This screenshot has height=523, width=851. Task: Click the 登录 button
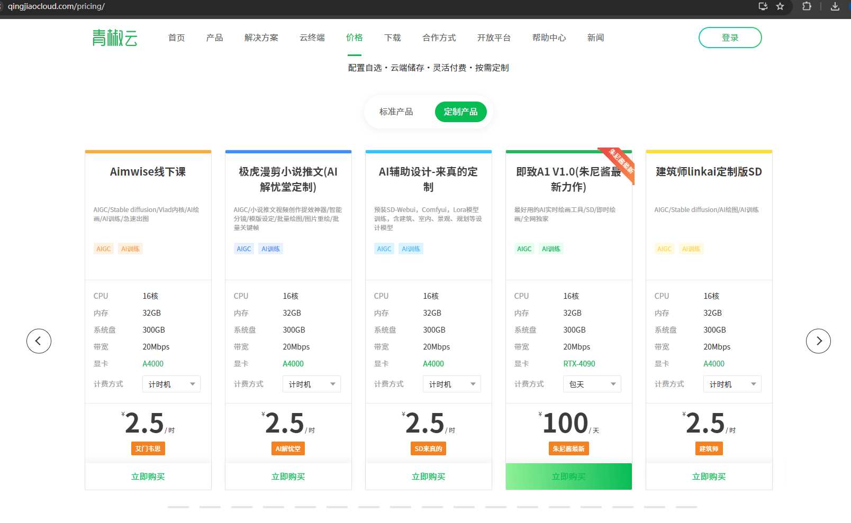(730, 38)
